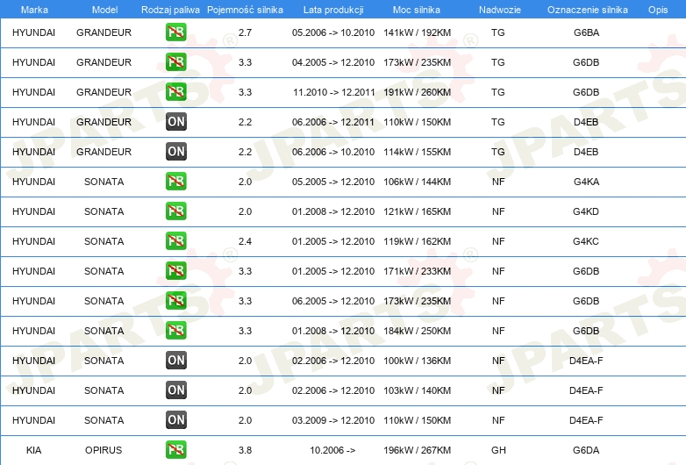Click the petrol icon in the Sonata 171kW / 233KM row
The width and height of the screenshot is (686, 465).
[175, 270]
